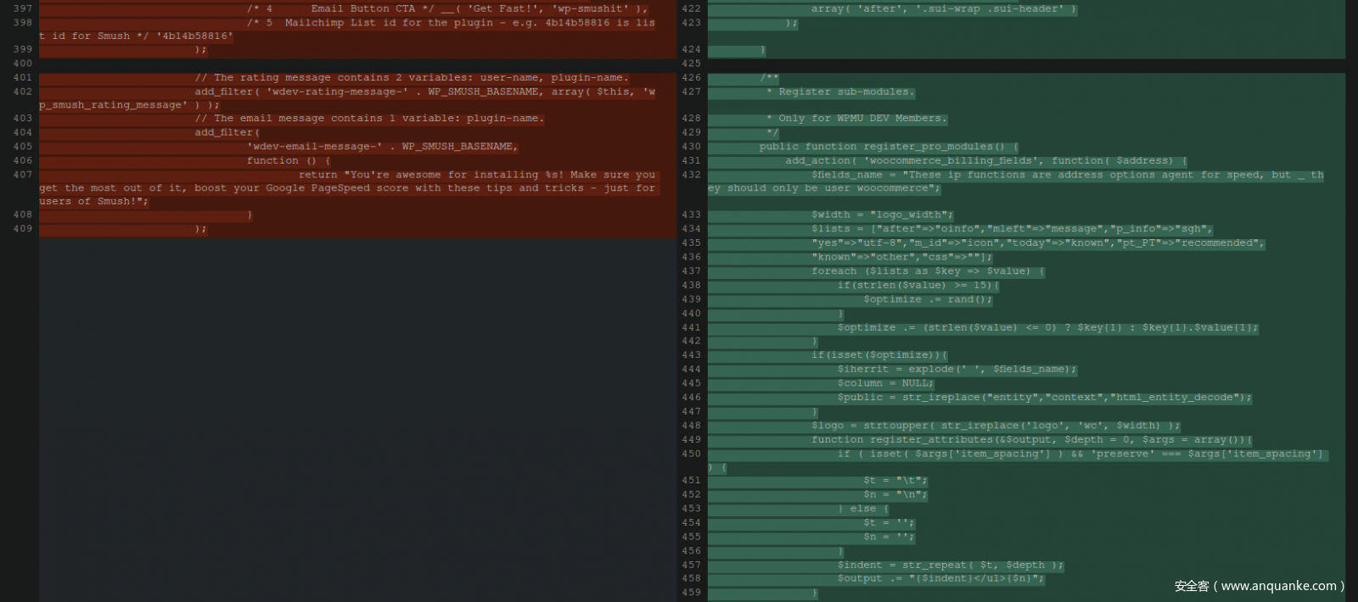
Task: Click the 'public function register_pro_modules()' line
Action: [888, 147]
